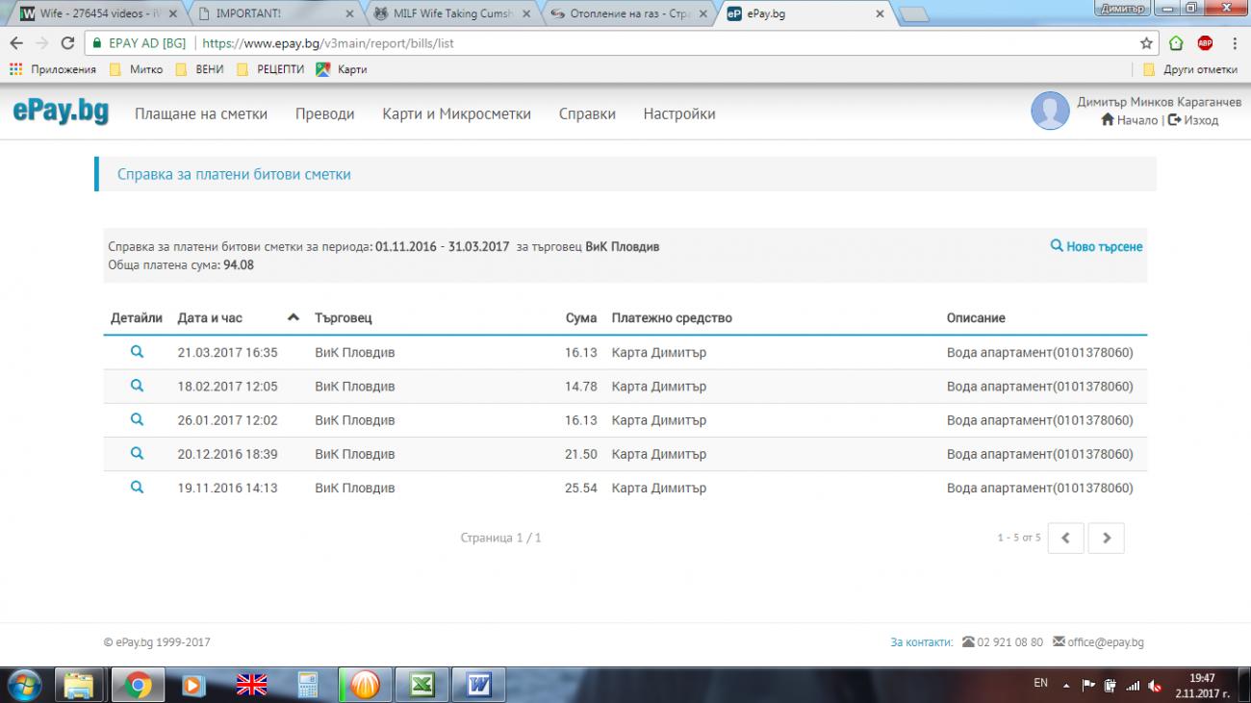
Task: Open media player taskbar icon
Action: 193,685
